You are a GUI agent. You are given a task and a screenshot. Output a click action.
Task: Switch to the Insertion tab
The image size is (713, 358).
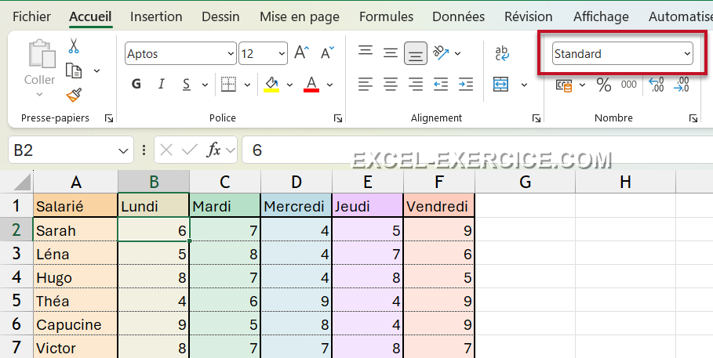point(156,16)
